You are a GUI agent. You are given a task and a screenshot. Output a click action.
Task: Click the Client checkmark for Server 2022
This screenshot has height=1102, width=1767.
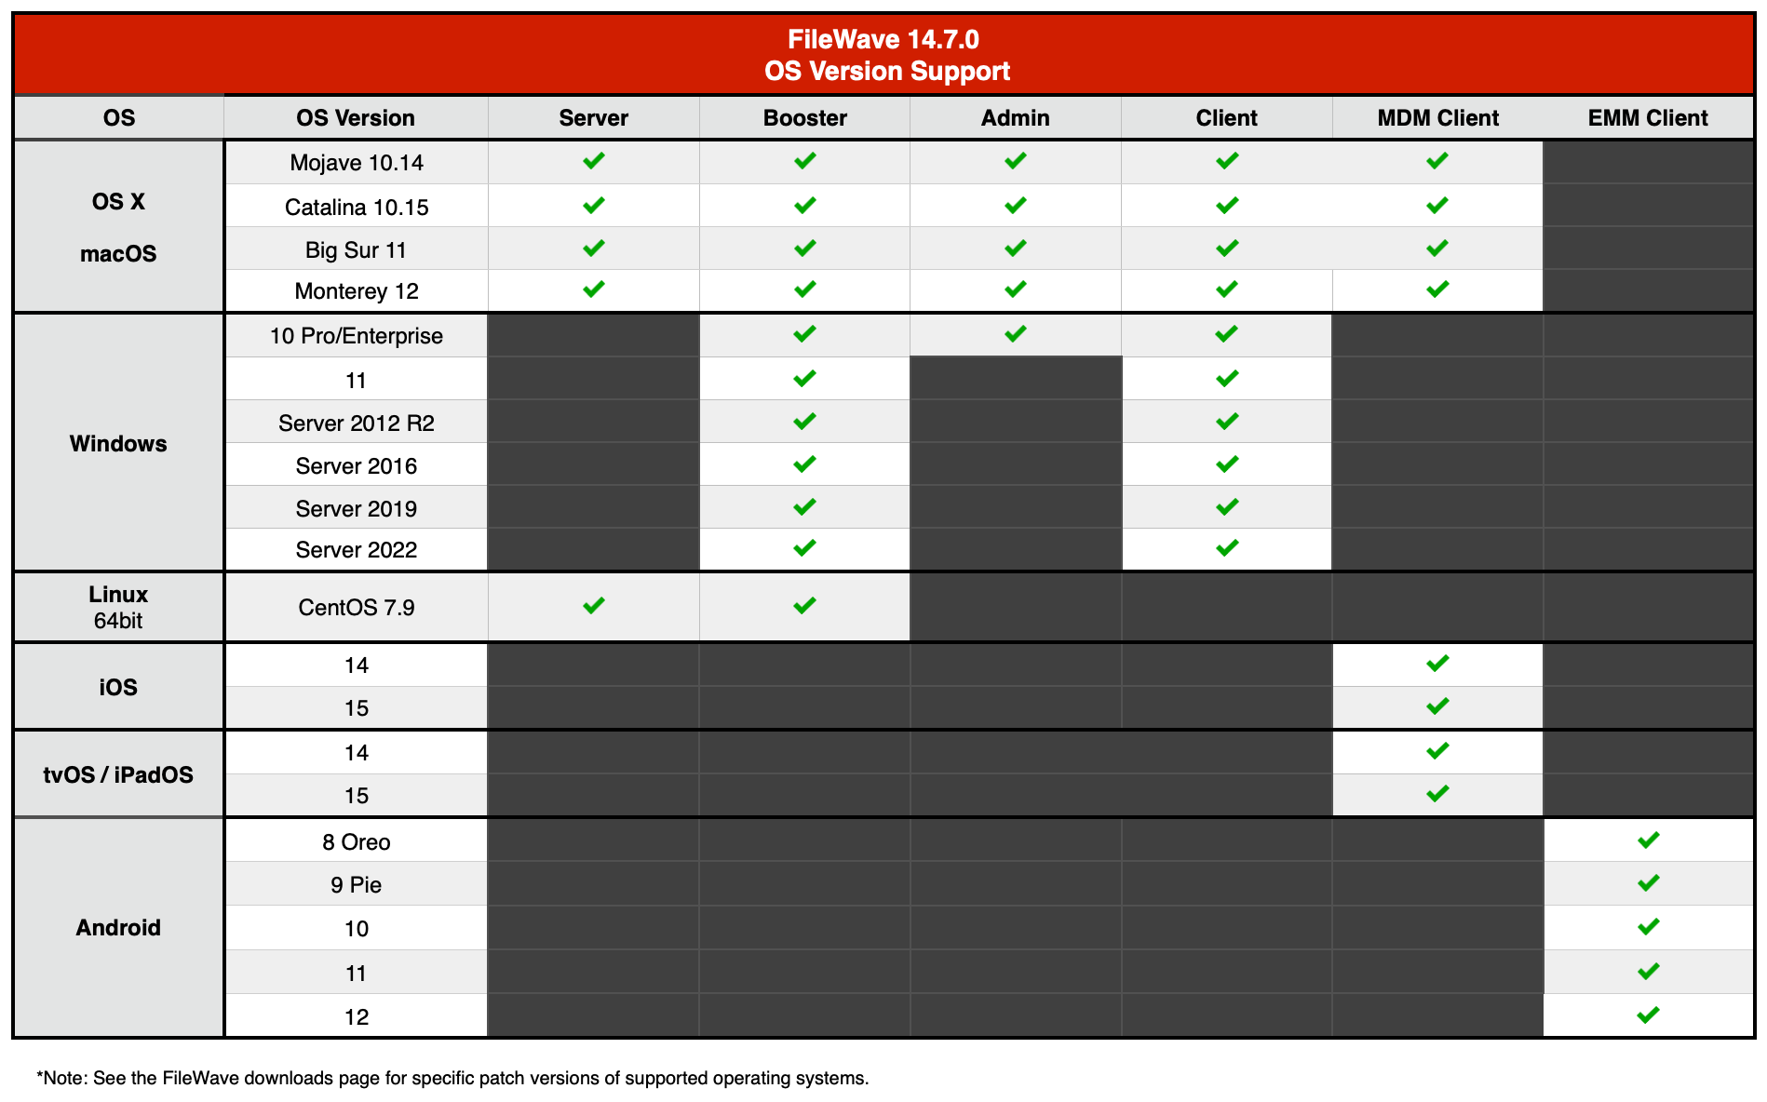(x=1227, y=548)
